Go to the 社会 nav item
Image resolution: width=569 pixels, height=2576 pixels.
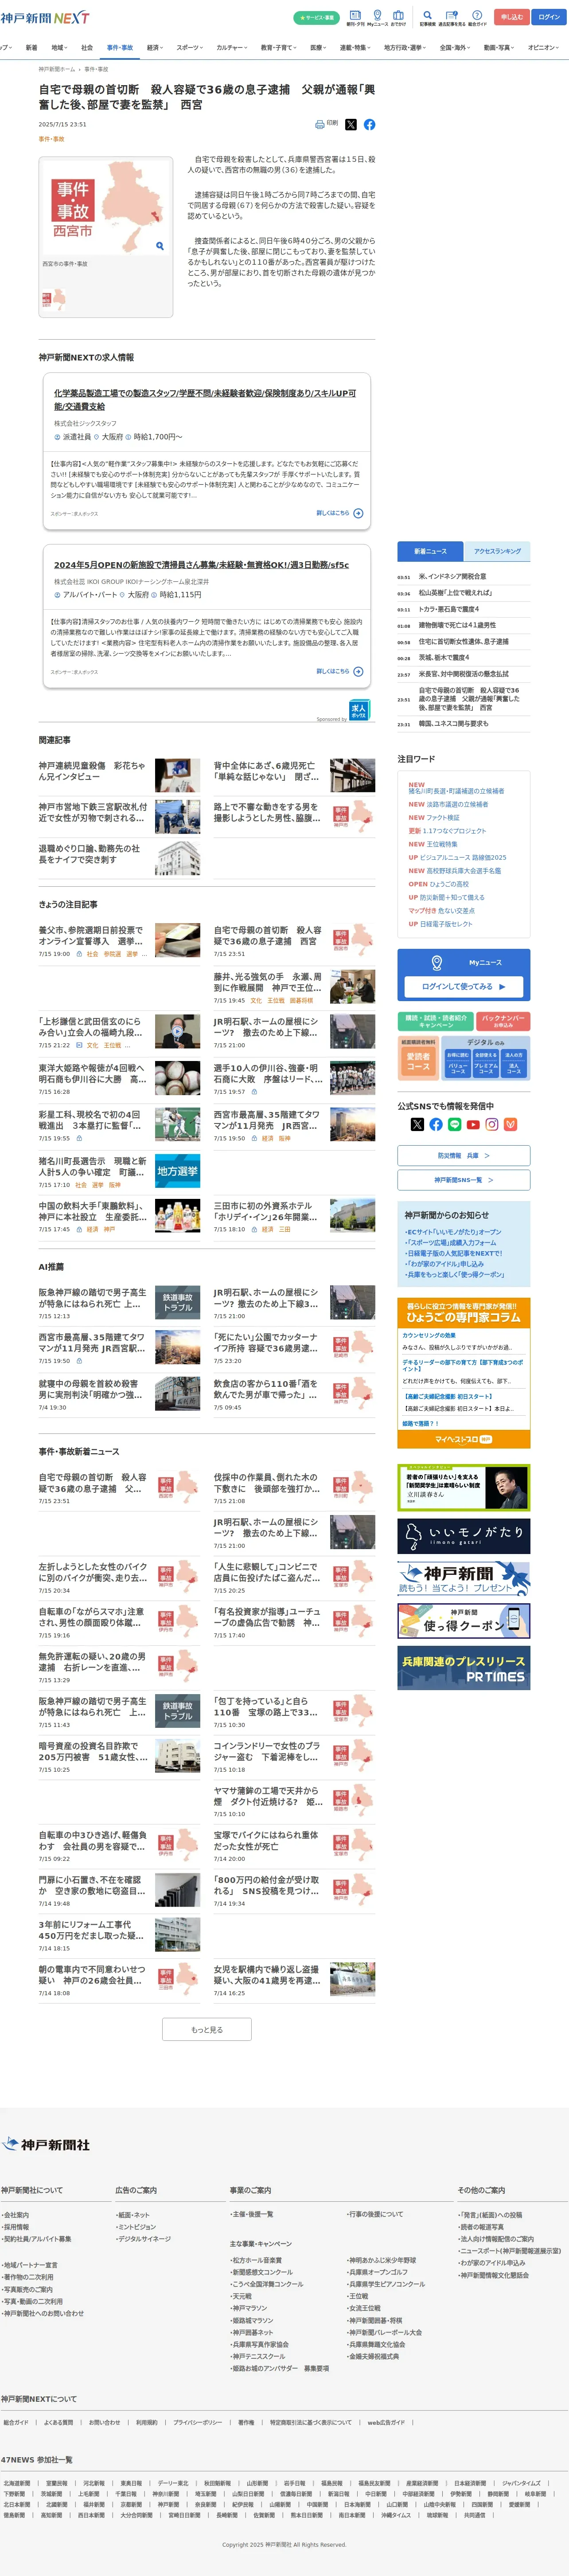click(87, 47)
